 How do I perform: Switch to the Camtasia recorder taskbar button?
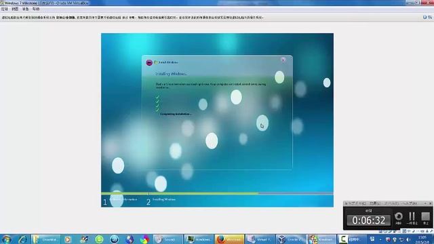[352, 239]
